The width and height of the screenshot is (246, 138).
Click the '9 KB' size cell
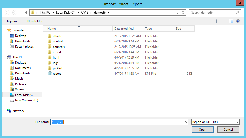tap(190, 74)
